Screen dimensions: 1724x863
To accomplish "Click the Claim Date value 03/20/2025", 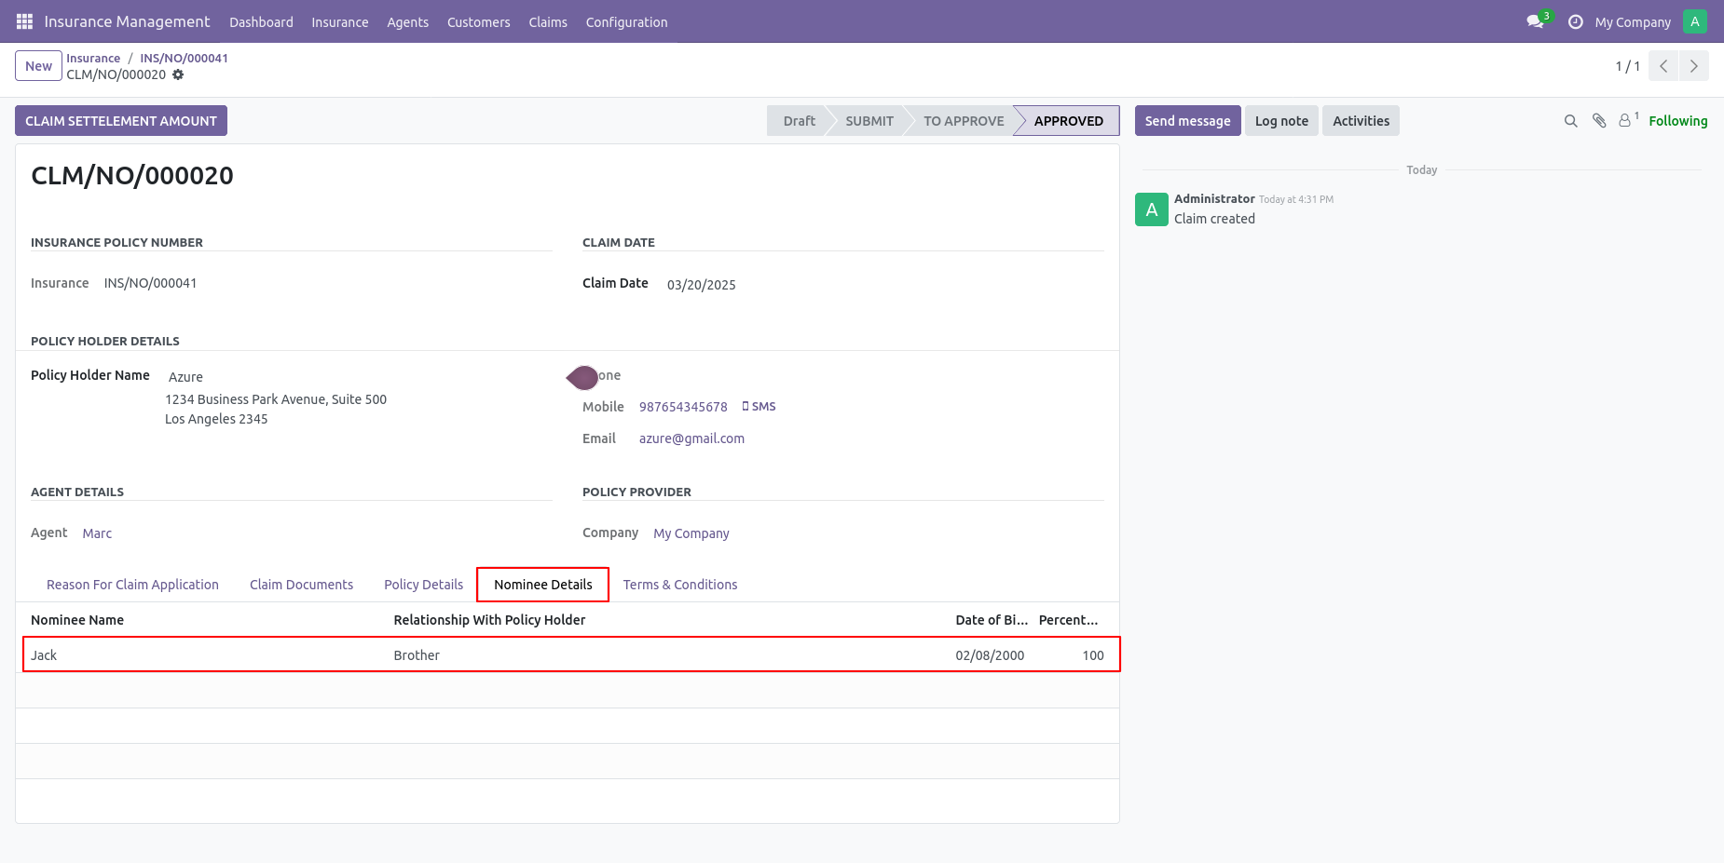I will point(702,285).
